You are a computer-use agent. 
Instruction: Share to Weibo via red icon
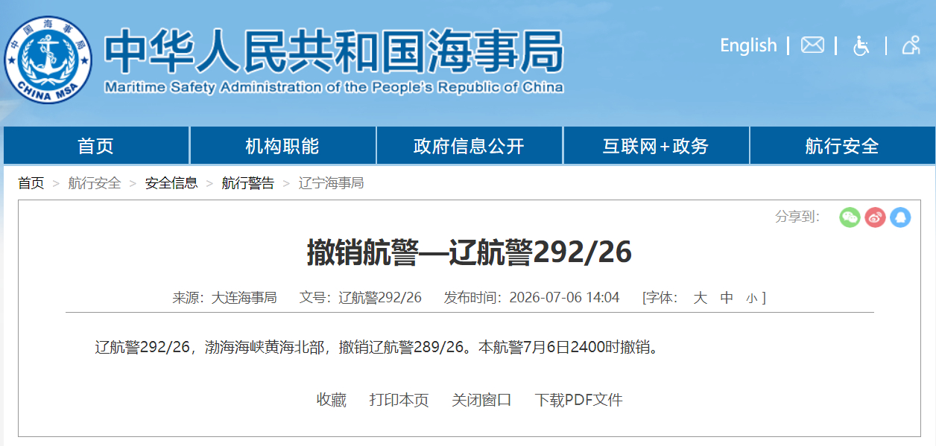(875, 217)
